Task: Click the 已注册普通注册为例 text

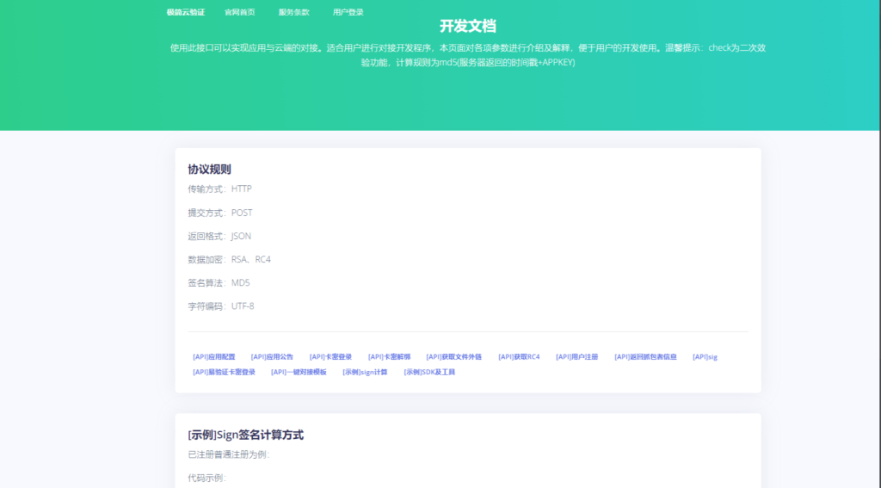Action: point(229,454)
